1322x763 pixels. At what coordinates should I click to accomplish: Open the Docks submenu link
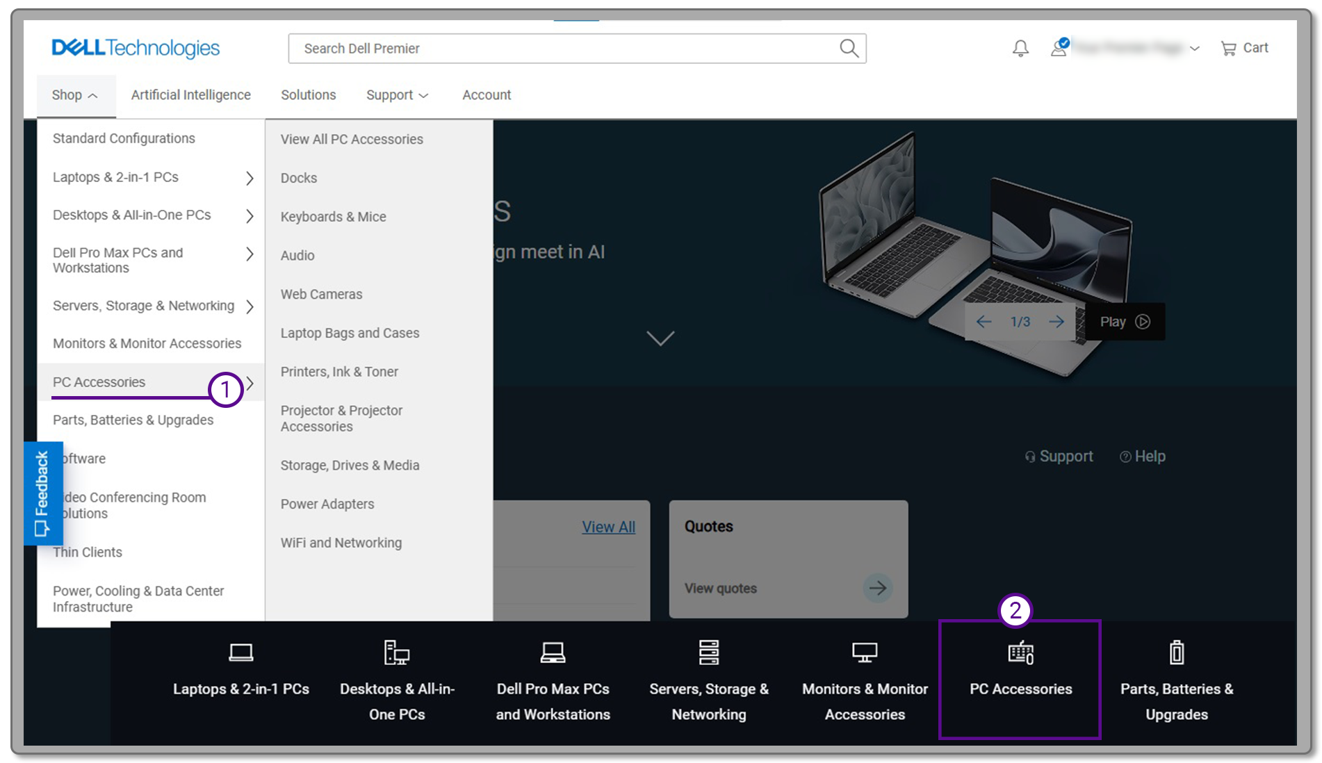point(299,178)
